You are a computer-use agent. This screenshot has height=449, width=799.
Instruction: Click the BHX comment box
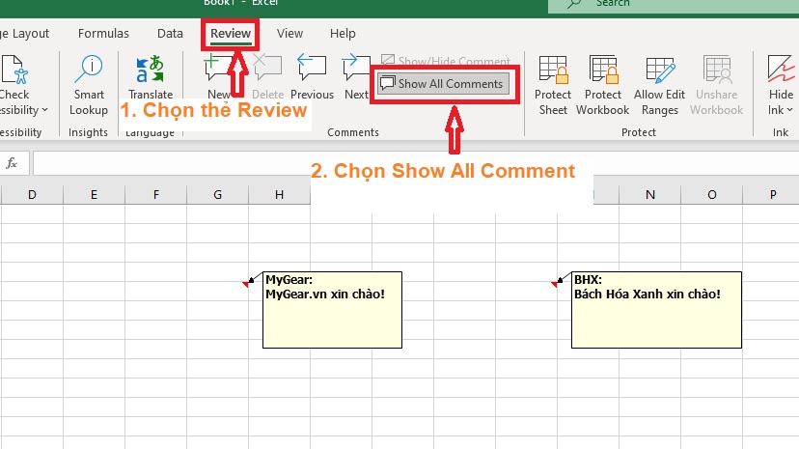656,310
